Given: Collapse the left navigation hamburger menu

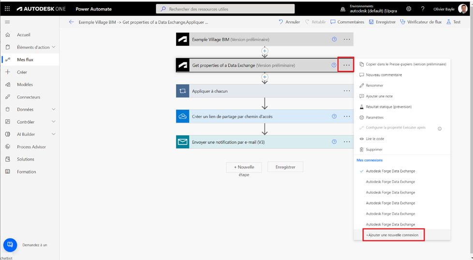Looking at the screenshot, I should (x=8, y=22).
